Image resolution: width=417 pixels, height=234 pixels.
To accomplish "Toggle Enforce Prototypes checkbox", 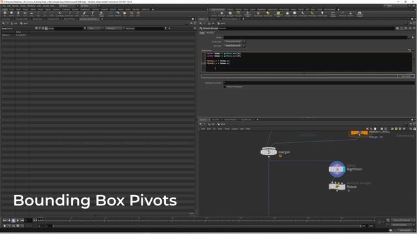I will tap(225, 86).
